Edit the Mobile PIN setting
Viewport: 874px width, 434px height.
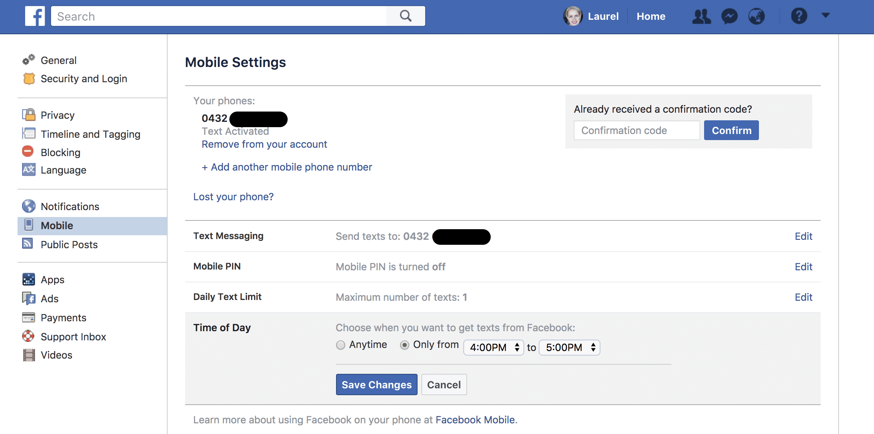pyautogui.click(x=804, y=267)
